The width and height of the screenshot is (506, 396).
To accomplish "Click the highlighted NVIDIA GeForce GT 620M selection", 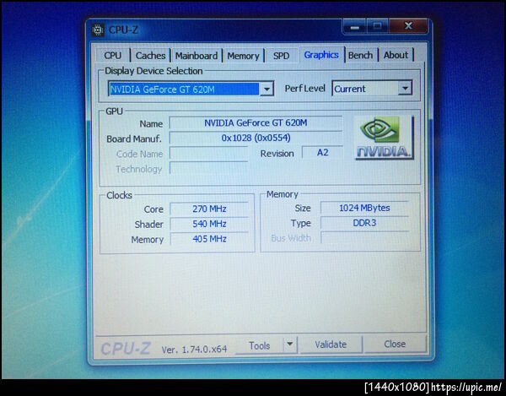I will click(184, 90).
